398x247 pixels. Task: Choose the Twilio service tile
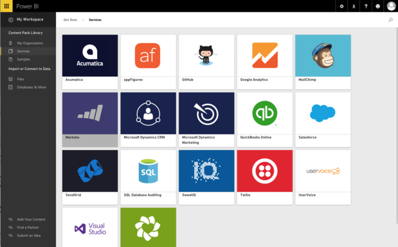point(265,177)
